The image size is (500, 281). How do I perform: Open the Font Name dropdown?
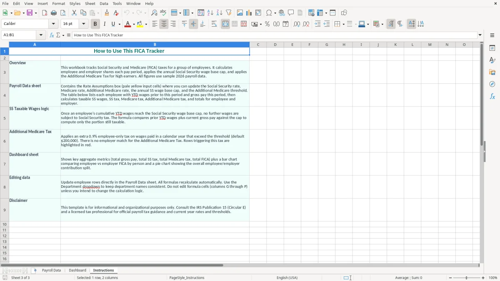(x=53, y=24)
